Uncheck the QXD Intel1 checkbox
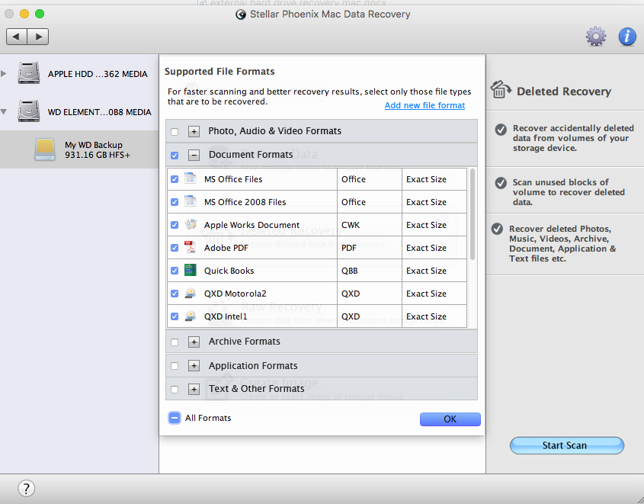The height and width of the screenshot is (504, 644). (x=175, y=316)
